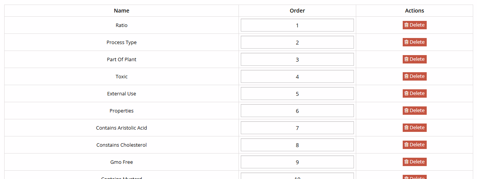
Task: Delete the Contains Cholesterol row
Action: point(415,145)
